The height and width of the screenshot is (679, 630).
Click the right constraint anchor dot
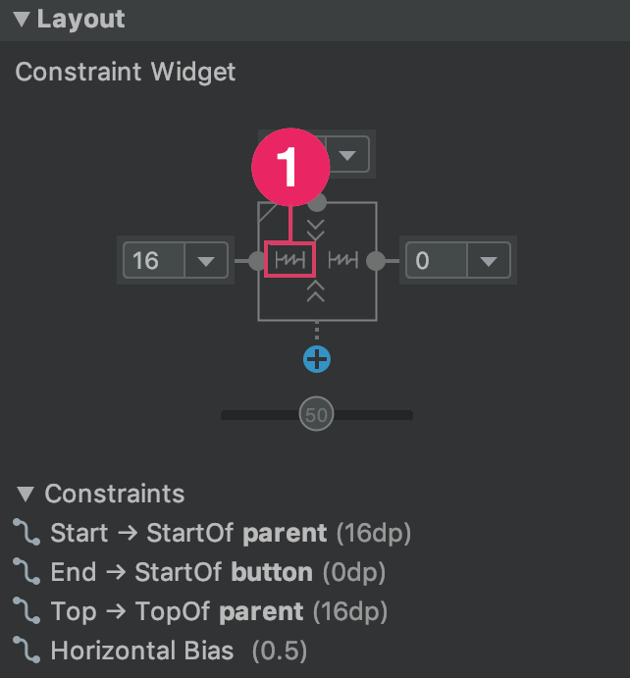(376, 261)
